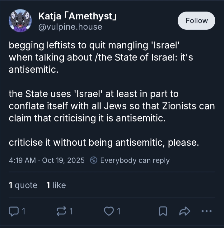Click the @vulpine.house handle
224x228 pixels.
click(x=70, y=27)
